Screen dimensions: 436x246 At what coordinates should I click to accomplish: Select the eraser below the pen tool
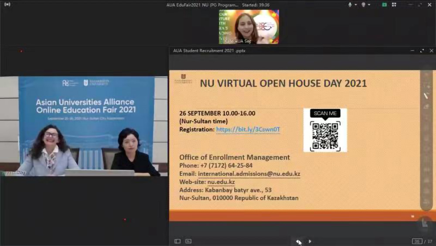pyautogui.click(x=426, y=106)
